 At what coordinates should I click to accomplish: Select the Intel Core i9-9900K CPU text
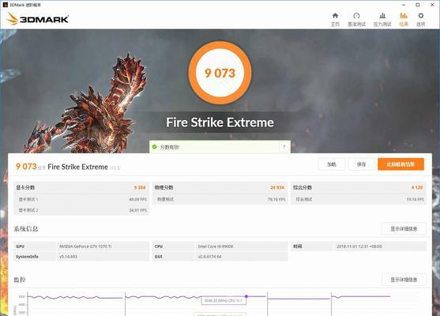pyautogui.click(x=216, y=246)
